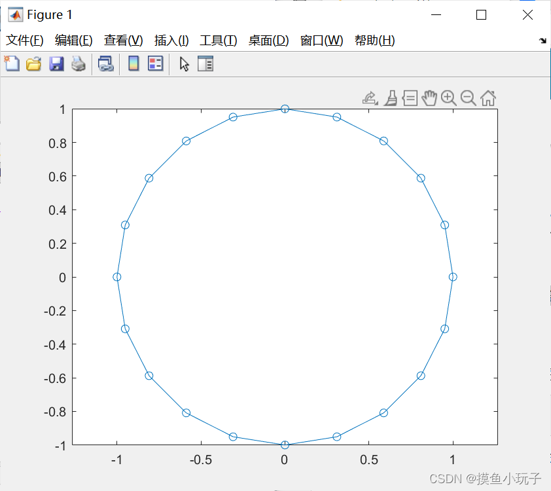Select the zoom in magnifier
This screenshot has height=491, width=551.
pos(449,98)
